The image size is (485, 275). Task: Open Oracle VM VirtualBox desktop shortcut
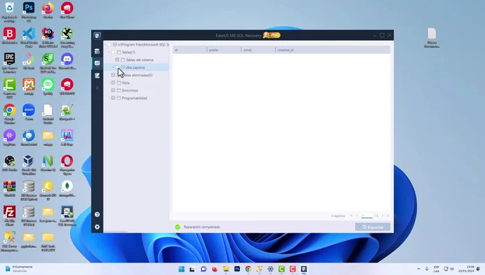coord(28,164)
